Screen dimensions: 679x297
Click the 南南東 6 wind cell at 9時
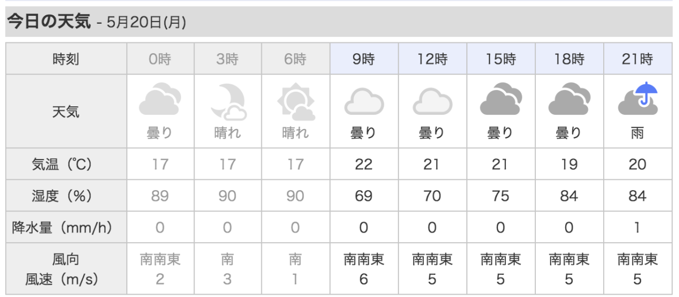[364, 269]
